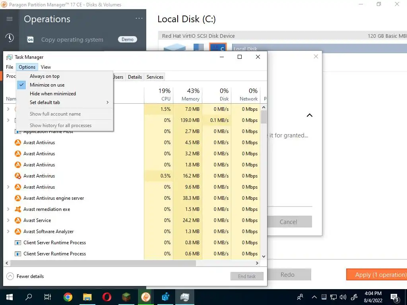Click Show history for all processes entry

click(65, 125)
